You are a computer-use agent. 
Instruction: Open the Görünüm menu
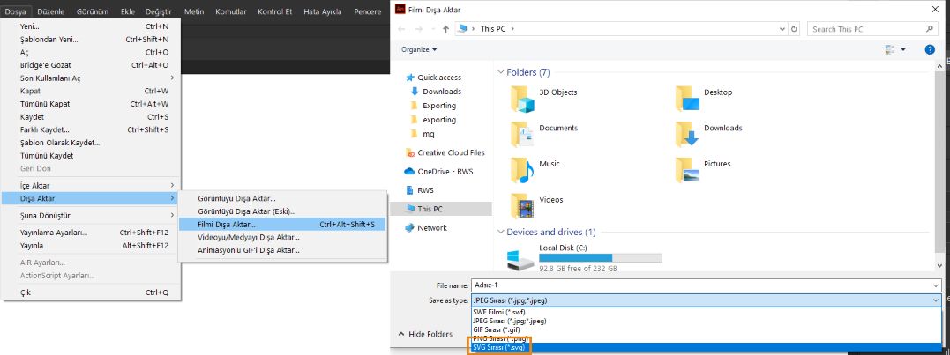coord(93,11)
